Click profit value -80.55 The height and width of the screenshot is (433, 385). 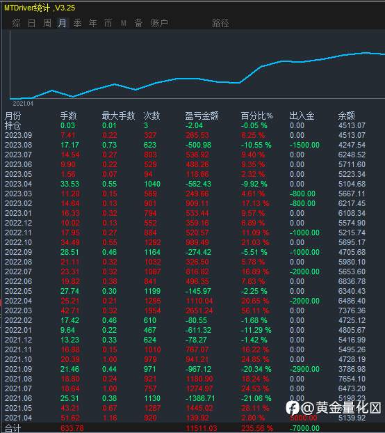coord(196,320)
